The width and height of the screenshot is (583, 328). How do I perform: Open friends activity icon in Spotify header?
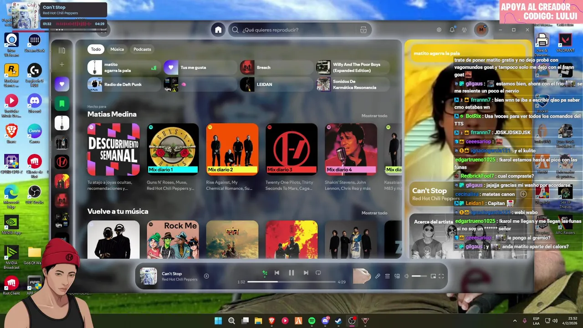(464, 30)
